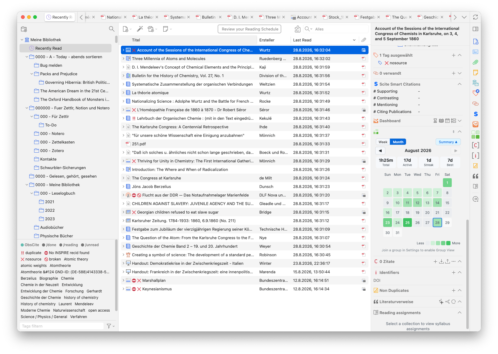Jump to the Literaturverweise quote icon in the side rail

pyautogui.click(x=475, y=176)
